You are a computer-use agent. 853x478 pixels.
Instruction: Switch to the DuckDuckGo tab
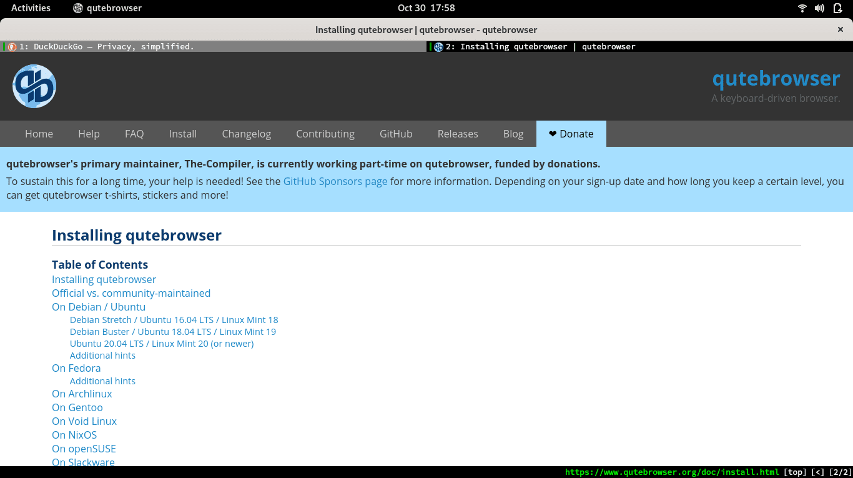click(214, 47)
